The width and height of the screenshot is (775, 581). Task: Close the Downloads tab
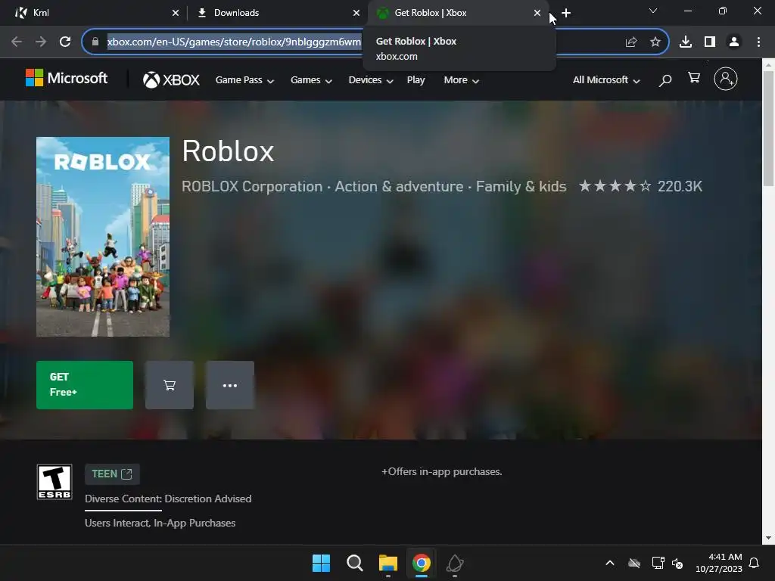[x=356, y=13]
